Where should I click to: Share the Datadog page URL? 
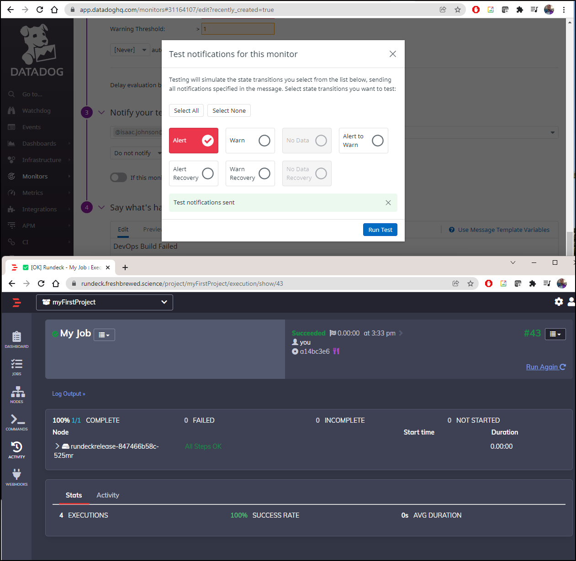click(x=443, y=10)
